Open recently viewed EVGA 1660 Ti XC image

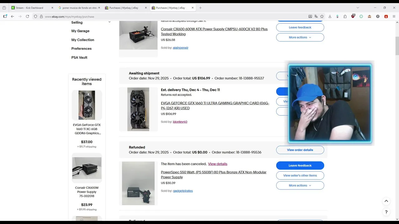pyautogui.click(x=87, y=105)
